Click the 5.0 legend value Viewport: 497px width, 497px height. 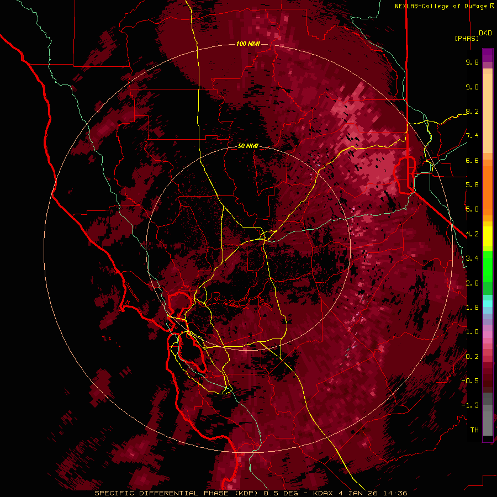point(472,209)
